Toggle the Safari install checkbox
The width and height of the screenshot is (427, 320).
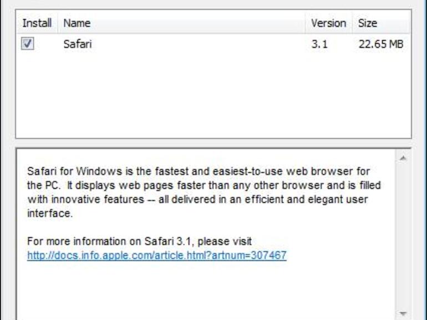[28, 44]
